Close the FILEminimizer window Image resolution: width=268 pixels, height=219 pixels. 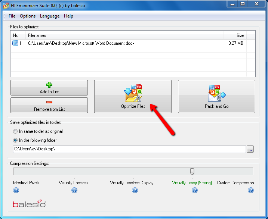coord(256,4)
